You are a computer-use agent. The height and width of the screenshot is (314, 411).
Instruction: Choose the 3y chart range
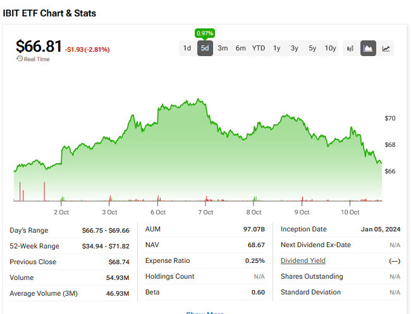coord(295,48)
